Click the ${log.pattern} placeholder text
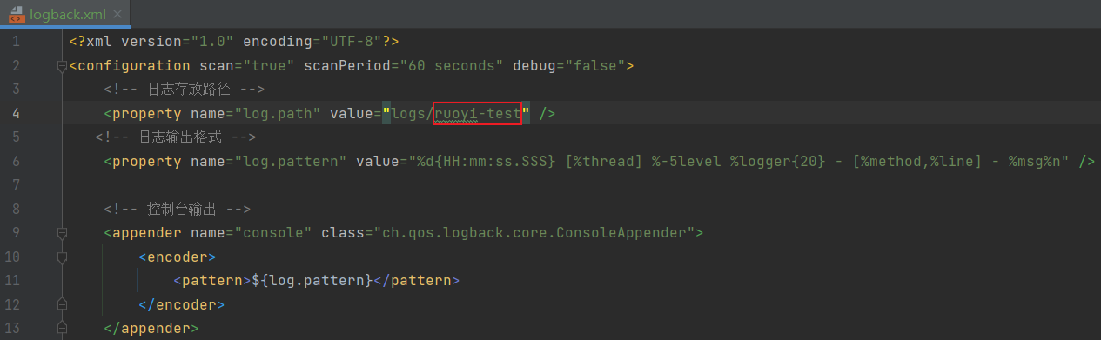 click(x=312, y=281)
